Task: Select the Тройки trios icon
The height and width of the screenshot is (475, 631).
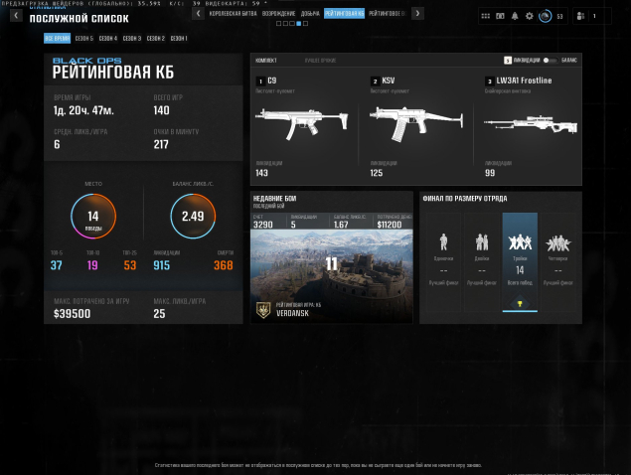Action: pos(520,241)
